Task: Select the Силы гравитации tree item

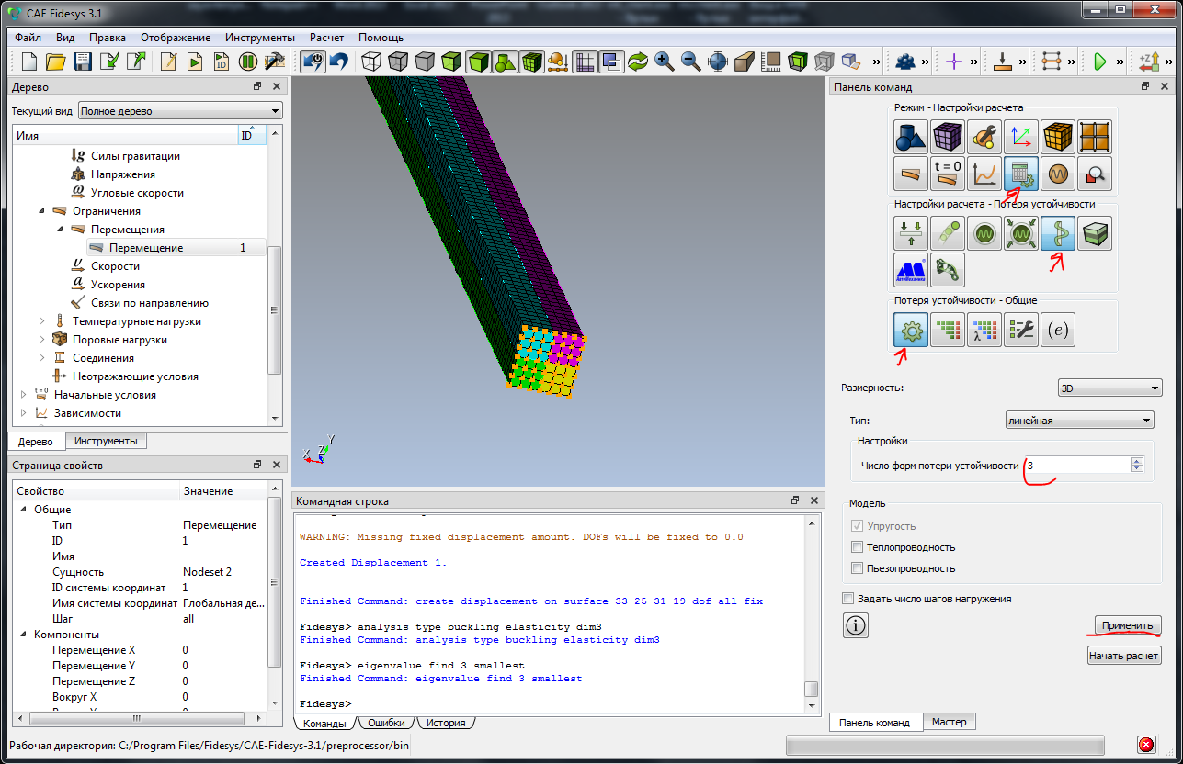Action: tap(135, 156)
